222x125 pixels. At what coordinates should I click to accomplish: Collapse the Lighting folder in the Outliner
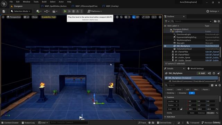pyautogui.click(x=171, y=32)
